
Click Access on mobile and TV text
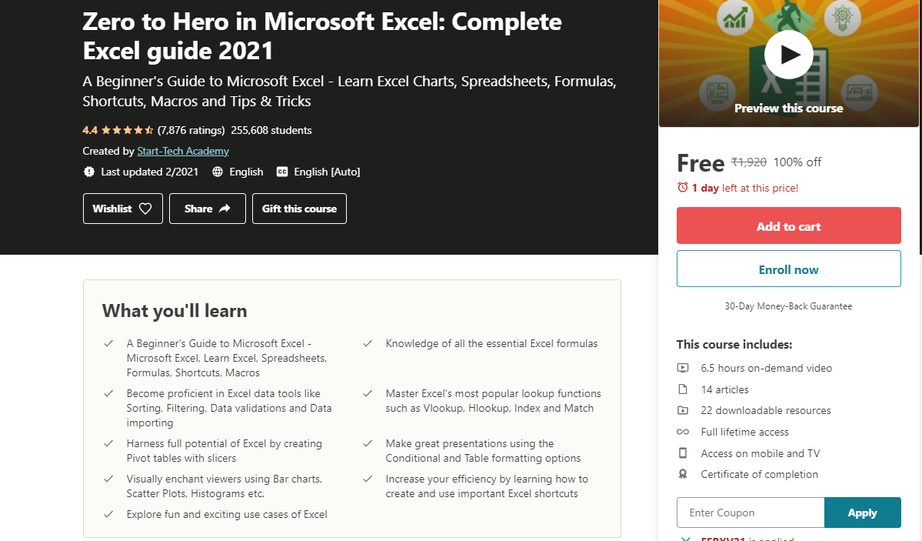(760, 453)
